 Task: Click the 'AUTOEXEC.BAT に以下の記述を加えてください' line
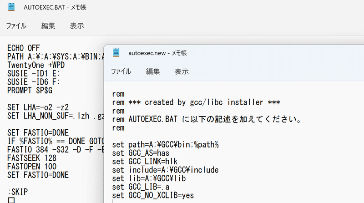(207, 119)
